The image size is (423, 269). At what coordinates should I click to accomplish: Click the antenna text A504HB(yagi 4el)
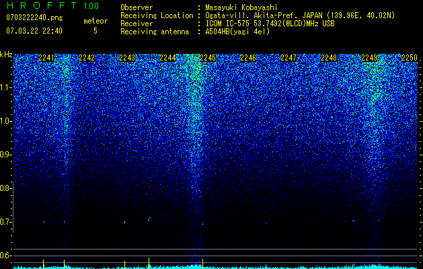click(x=237, y=32)
